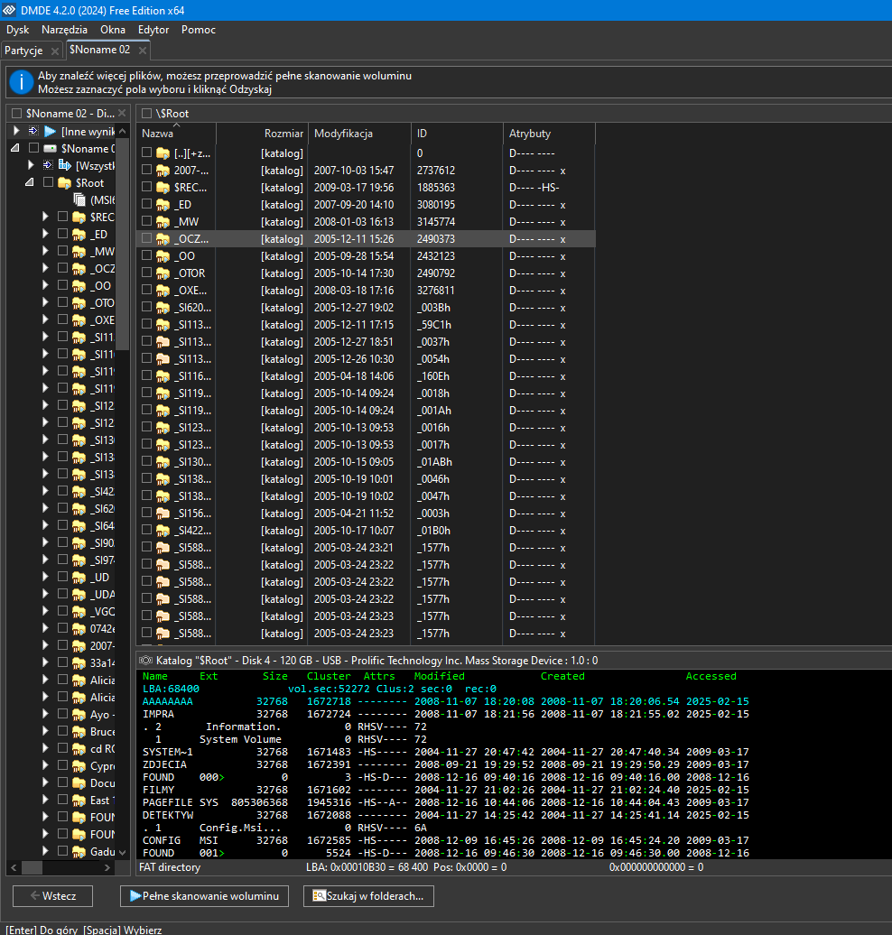Expand the _ED node in tree
This screenshot has height=935, width=892.
[45, 234]
